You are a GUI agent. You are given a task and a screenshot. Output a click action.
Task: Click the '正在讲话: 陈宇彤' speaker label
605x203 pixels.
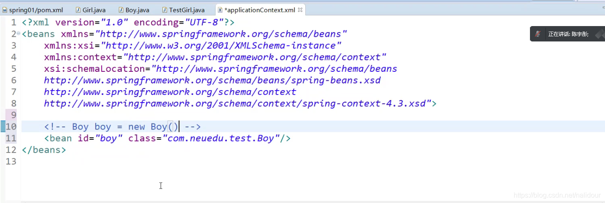click(568, 34)
